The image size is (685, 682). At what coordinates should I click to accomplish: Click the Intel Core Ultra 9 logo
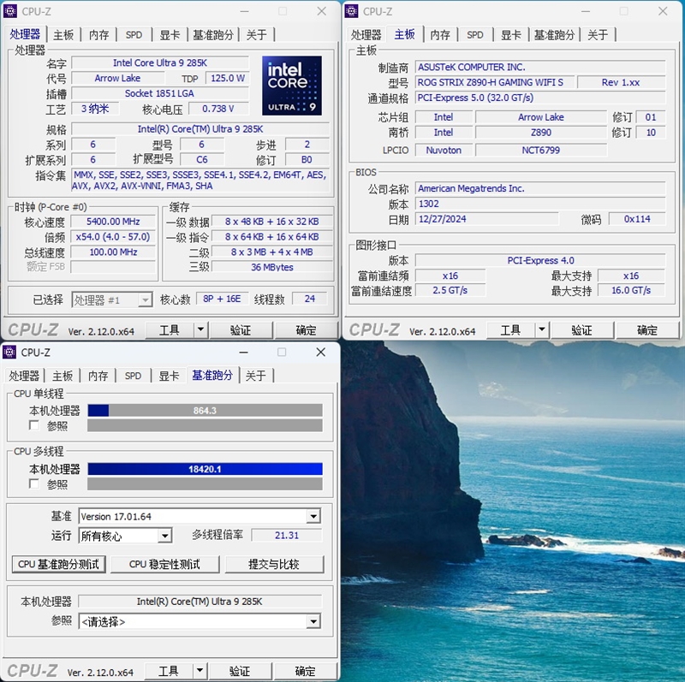coord(292,85)
